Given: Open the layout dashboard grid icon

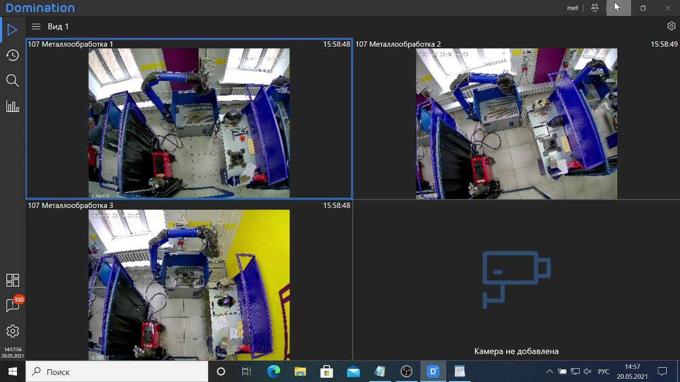Looking at the screenshot, I should tap(12, 280).
